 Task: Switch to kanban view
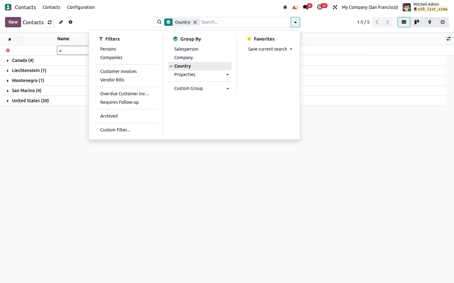pyautogui.click(x=417, y=22)
